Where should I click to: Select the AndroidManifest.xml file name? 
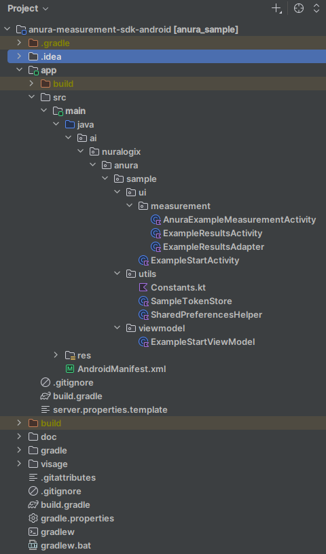[122, 369]
